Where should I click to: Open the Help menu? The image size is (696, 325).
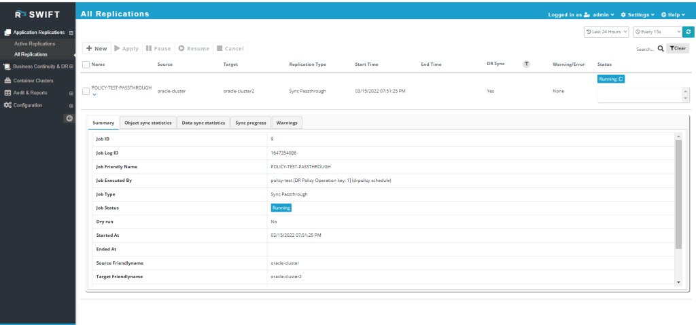click(673, 15)
